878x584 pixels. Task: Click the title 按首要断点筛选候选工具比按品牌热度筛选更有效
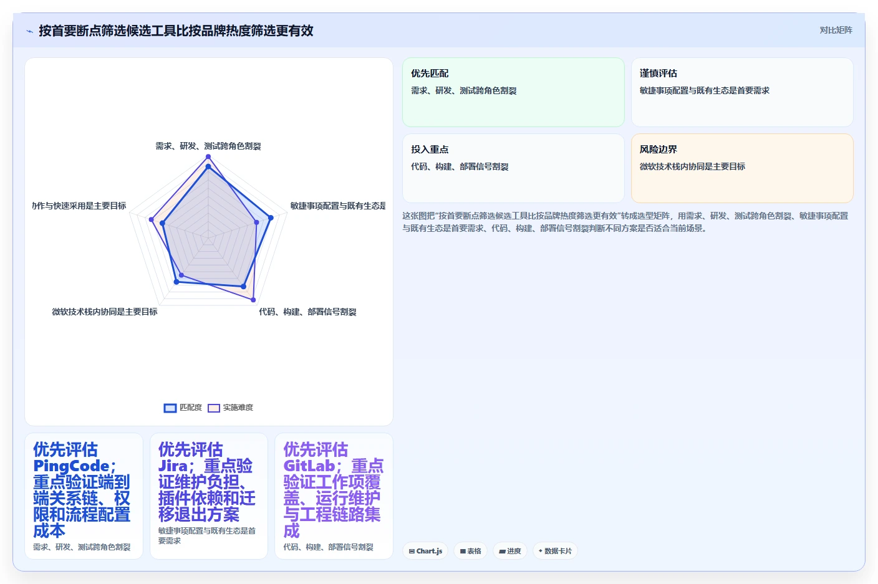pyautogui.click(x=176, y=31)
